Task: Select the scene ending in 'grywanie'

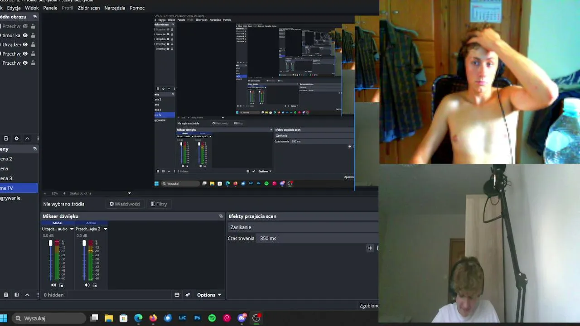Action: tap(19, 198)
